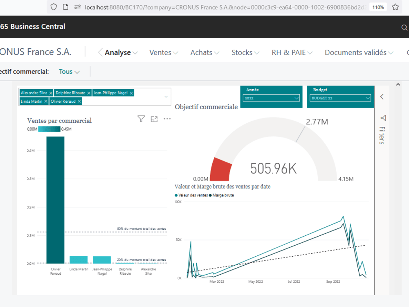Click the Delphine Ribaute axis label
This screenshot has height=307, width=409.
125,271
